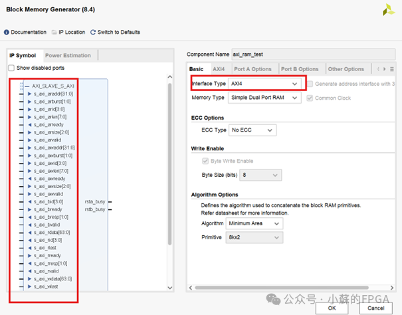Screen dimensions: 402x315
Task: Click the s_axi_bresp[1:0] output arrow
Action: [29, 217]
